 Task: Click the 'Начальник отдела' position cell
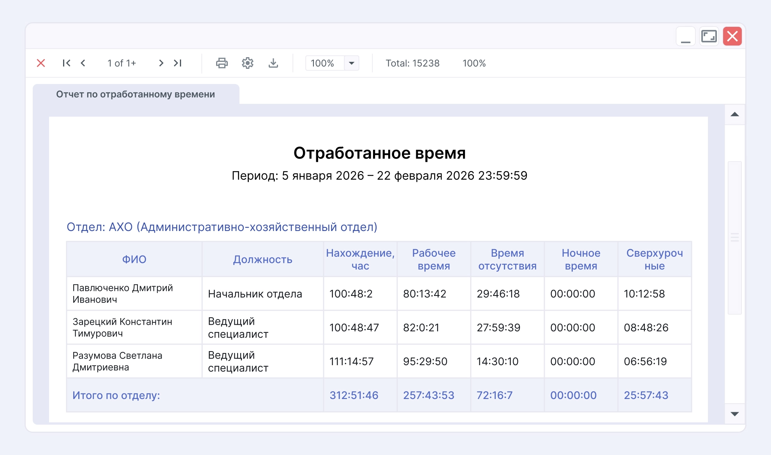(x=263, y=294)
